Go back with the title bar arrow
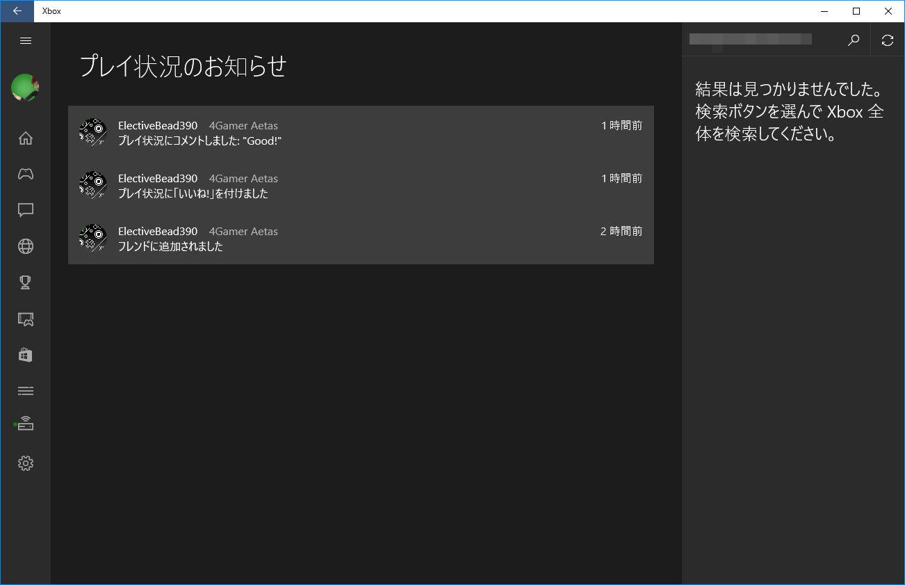This screenshot has width=905, height=585. coord(17,11)
